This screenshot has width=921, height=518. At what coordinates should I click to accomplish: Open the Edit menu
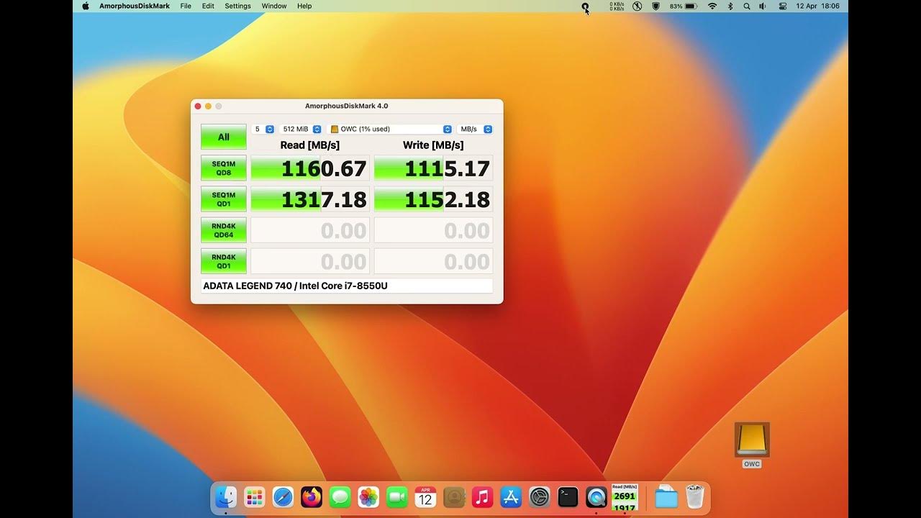[208, 6]
